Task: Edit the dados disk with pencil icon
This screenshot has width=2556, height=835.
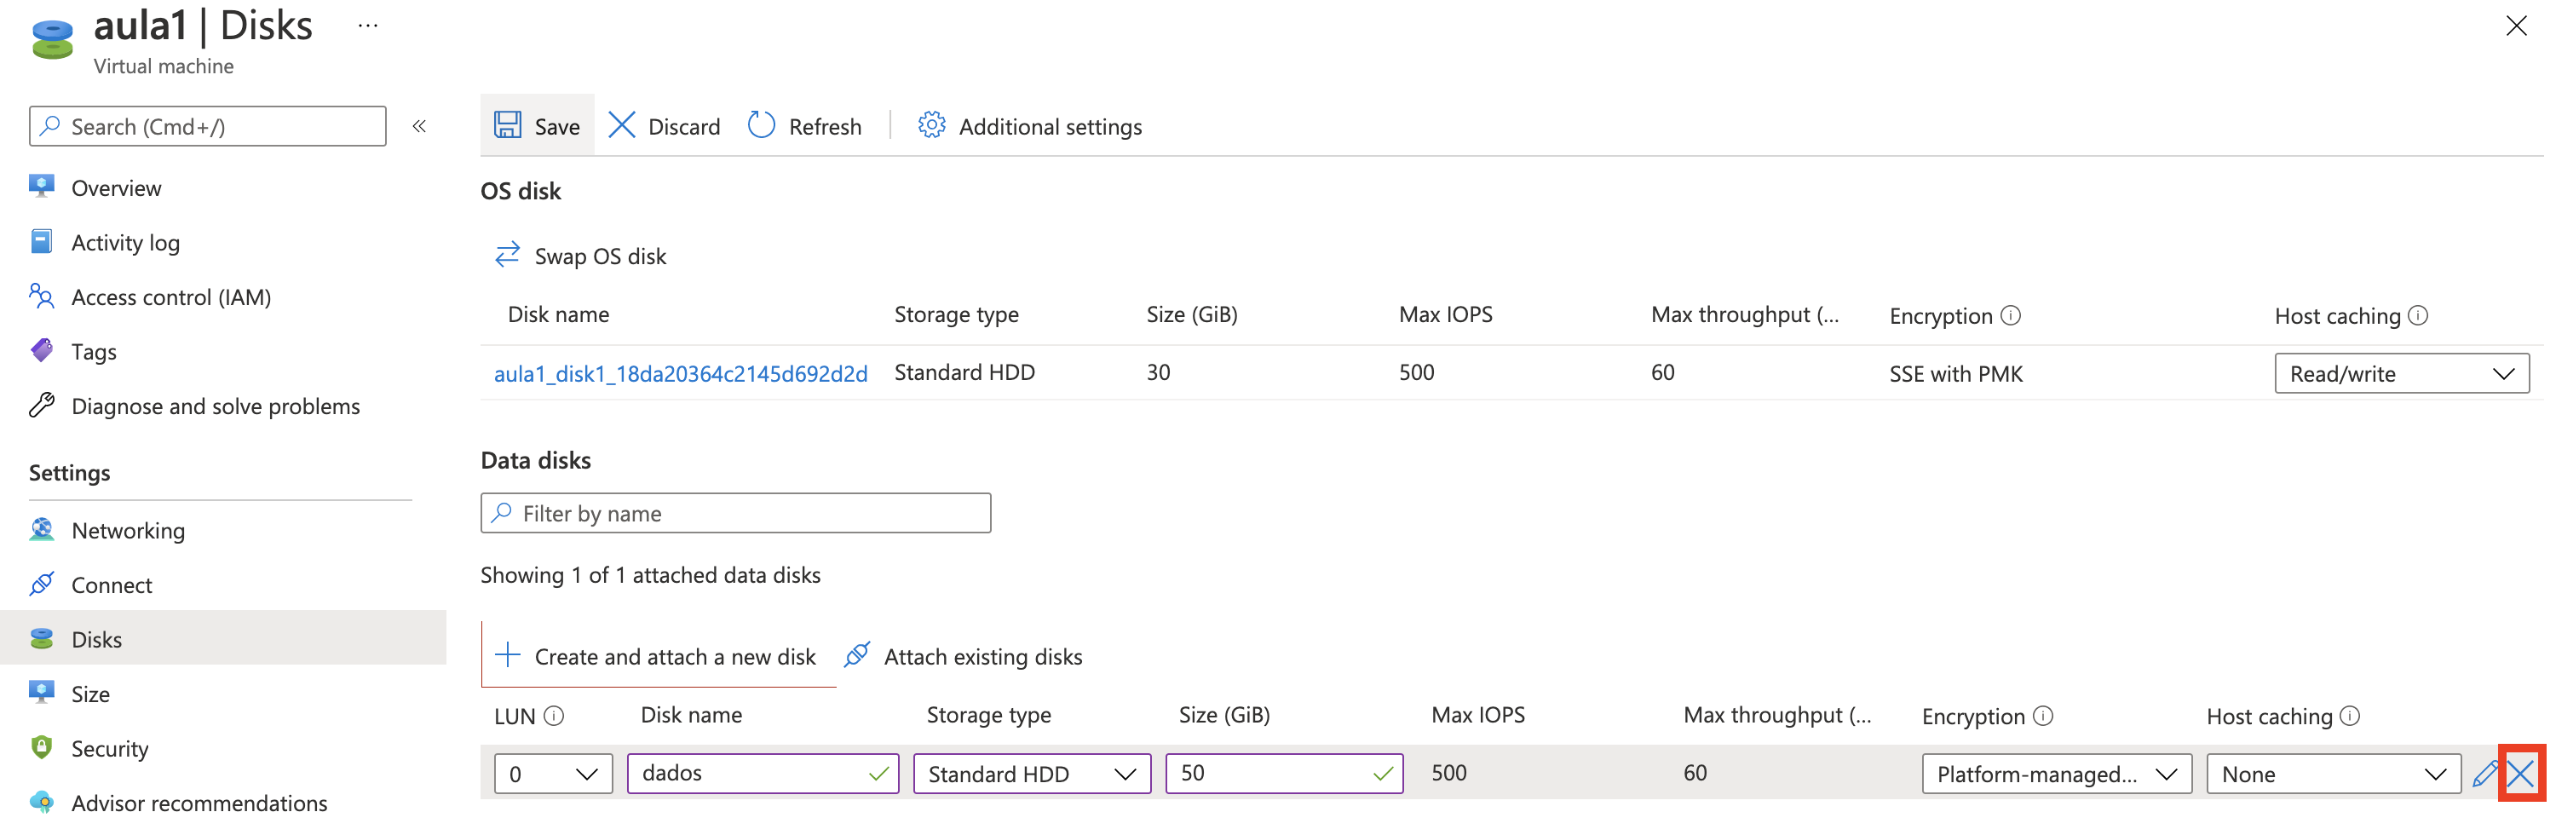Action: [x=2484, y=774]
